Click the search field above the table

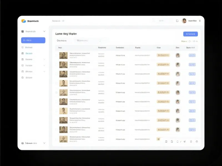88,41
